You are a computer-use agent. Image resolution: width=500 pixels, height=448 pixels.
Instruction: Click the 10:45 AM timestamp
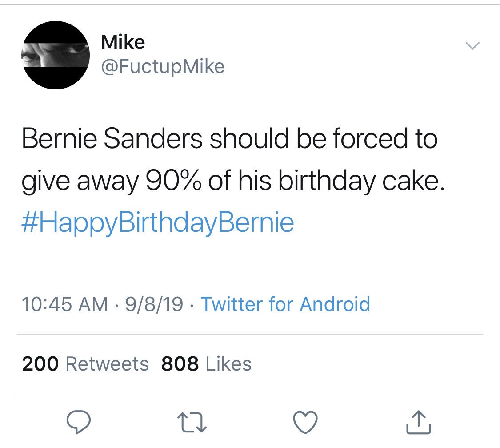[x=65, y=304]
